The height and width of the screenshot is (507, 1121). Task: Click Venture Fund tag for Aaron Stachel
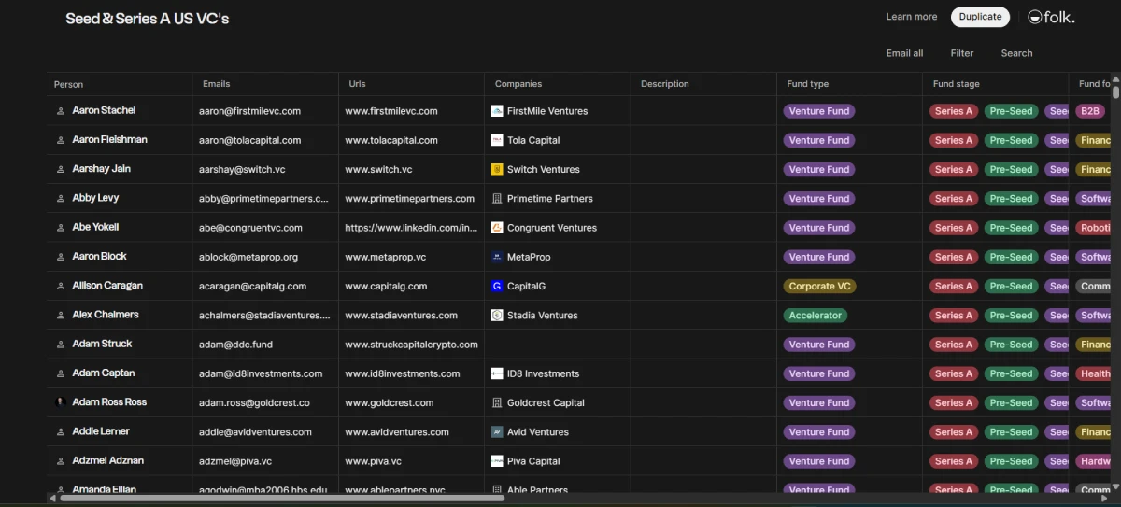point(819,111)
